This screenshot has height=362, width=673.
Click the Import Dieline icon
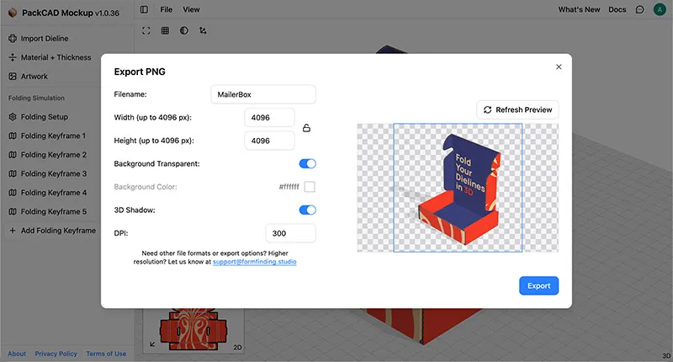pyautogui.click(x=13, y=39)
